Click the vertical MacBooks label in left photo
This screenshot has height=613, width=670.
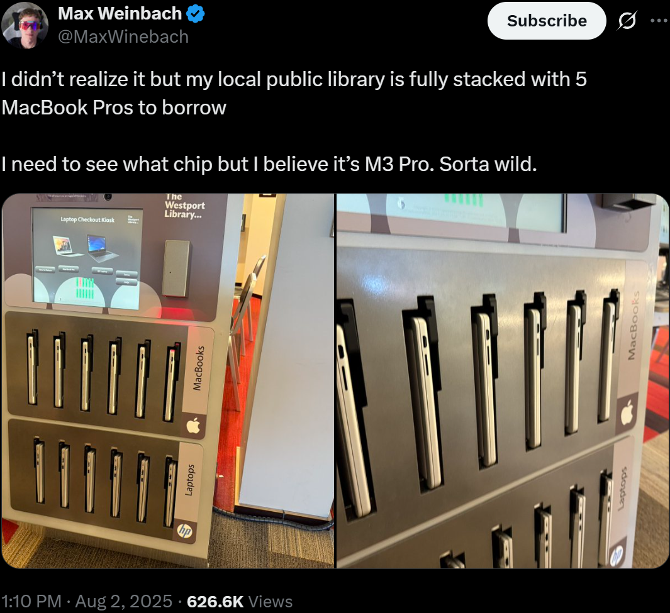tap(198, 368)
